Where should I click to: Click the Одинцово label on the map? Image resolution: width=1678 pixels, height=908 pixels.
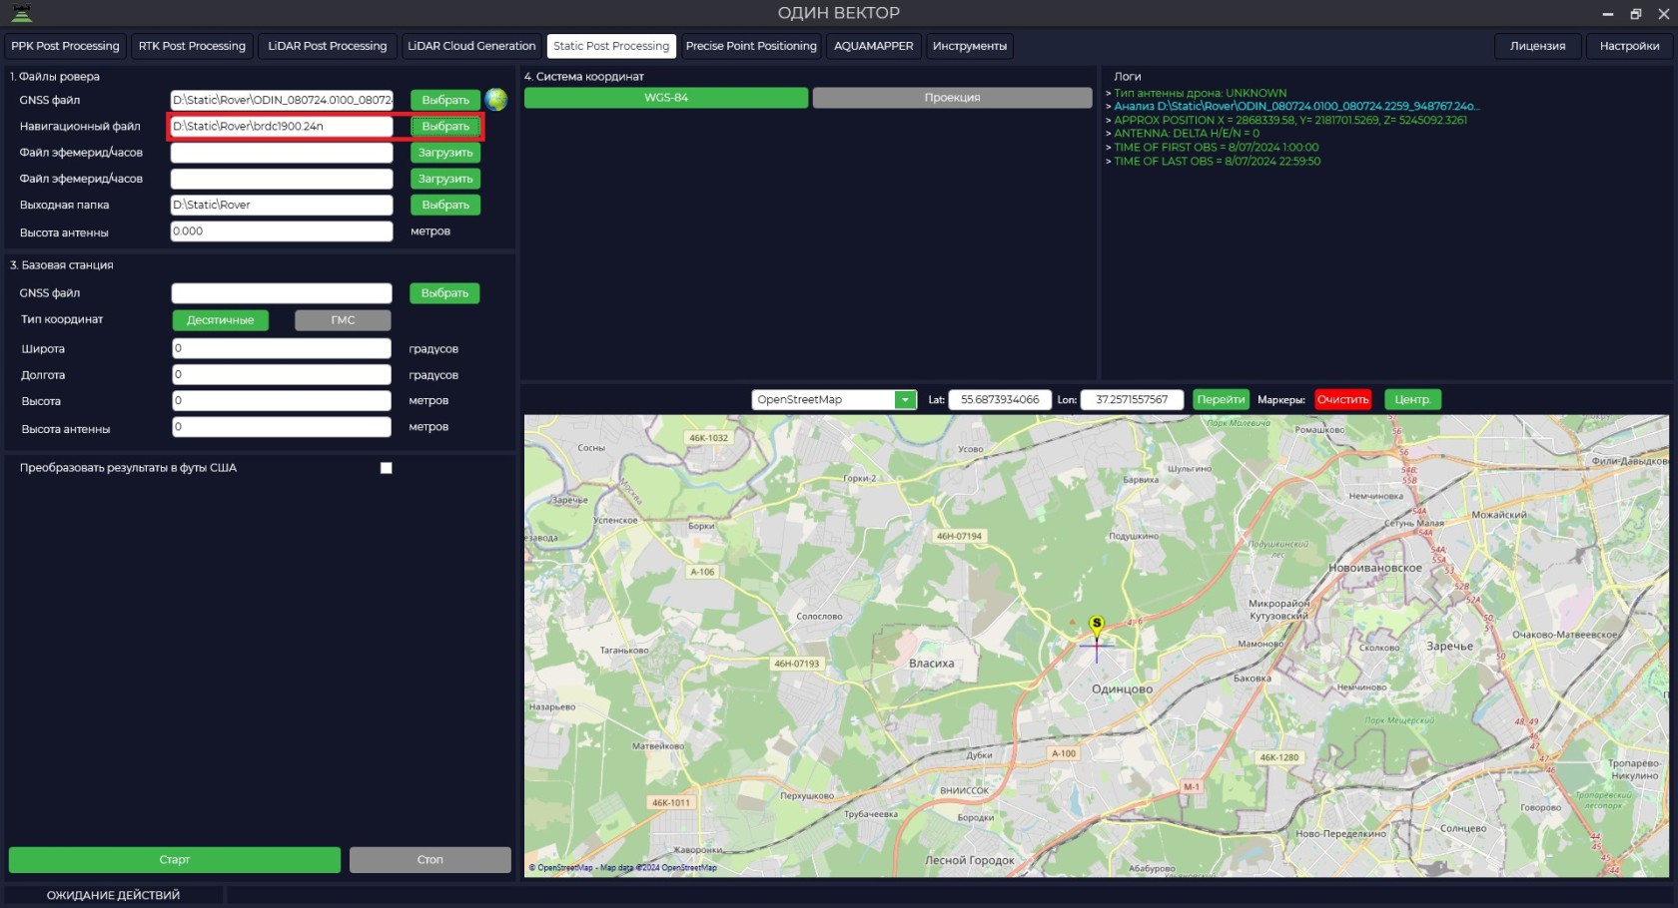[1122, 689]
